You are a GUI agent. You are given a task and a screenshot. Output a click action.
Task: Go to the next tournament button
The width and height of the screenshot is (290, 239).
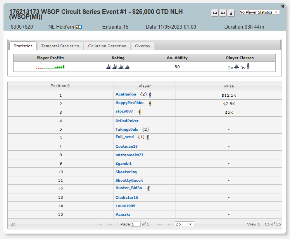pyautogui.click(x=223, y=13)
